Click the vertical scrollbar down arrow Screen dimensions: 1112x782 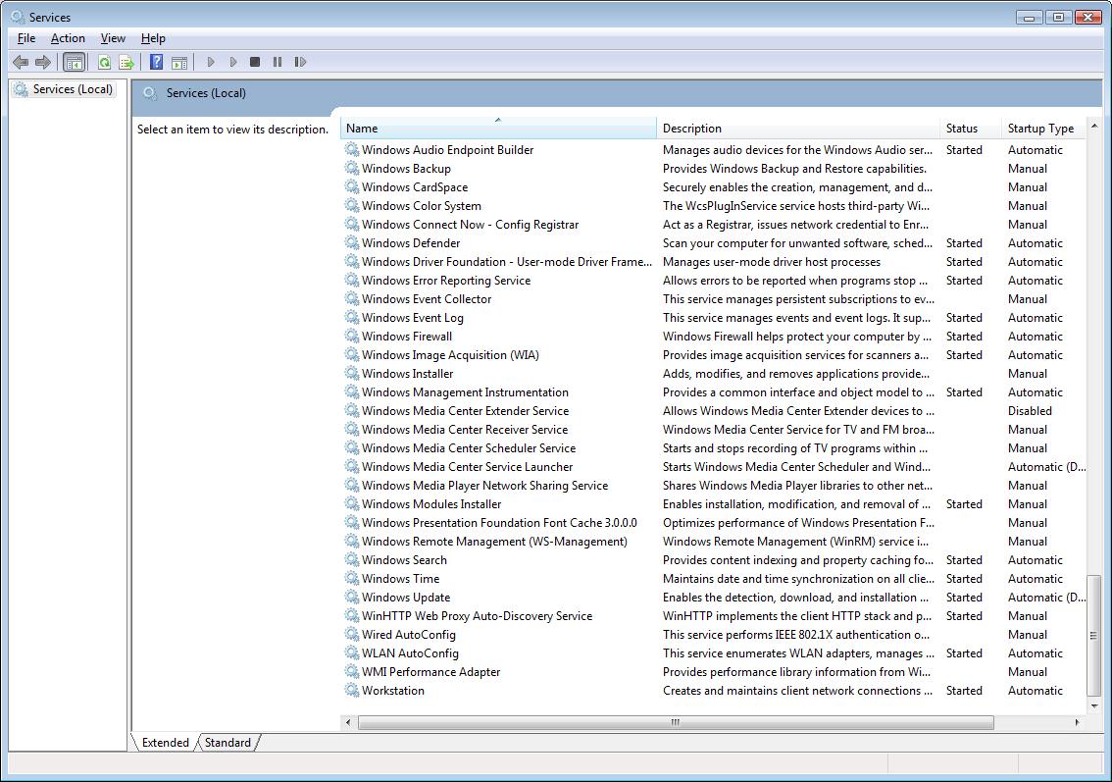click(x=1094, y=706)
